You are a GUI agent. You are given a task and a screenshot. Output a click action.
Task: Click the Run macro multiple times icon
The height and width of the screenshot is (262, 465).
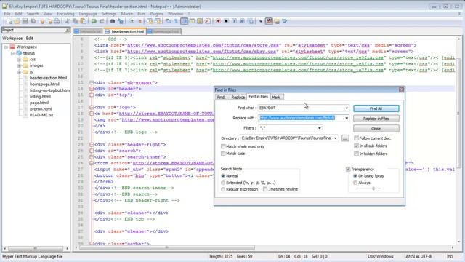click(x=242, y=21)
